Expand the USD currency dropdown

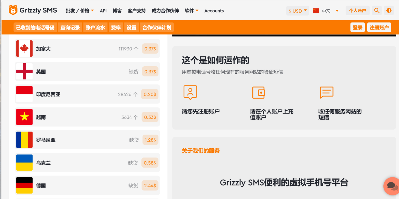(x=297, y=11)
